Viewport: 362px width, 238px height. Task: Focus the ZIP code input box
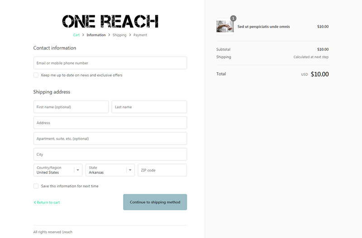162,170
